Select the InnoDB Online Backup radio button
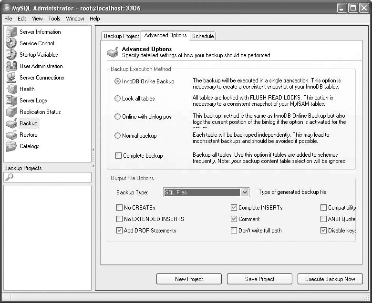Image resolution: width=372 pixels, height=303 pixels. point(117,81)
